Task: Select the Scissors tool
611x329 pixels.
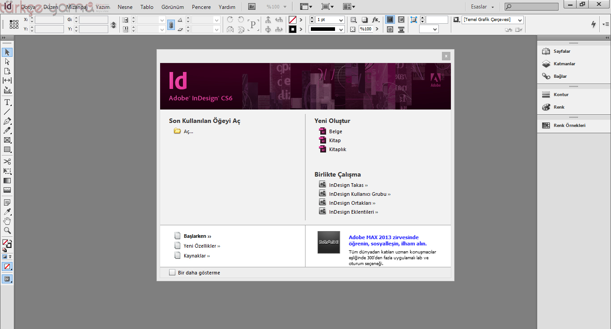Action: point(7,161)
